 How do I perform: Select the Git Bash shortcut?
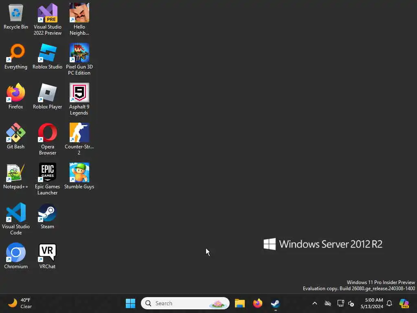[16, 136]
